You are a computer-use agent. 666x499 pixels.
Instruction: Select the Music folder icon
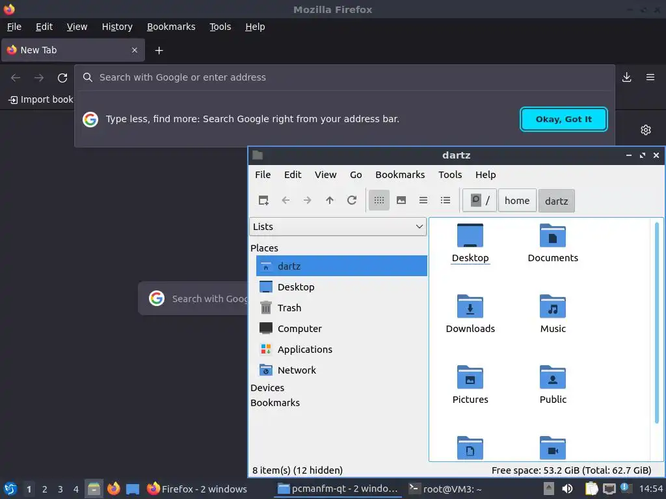click(x=553, y=314)
